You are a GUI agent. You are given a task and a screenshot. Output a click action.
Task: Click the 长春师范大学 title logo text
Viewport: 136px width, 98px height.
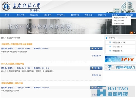pyautogui.click(x=26, y=6)
